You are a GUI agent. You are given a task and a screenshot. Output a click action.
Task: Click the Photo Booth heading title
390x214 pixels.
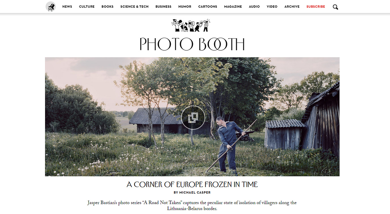(x=192, y=44)
